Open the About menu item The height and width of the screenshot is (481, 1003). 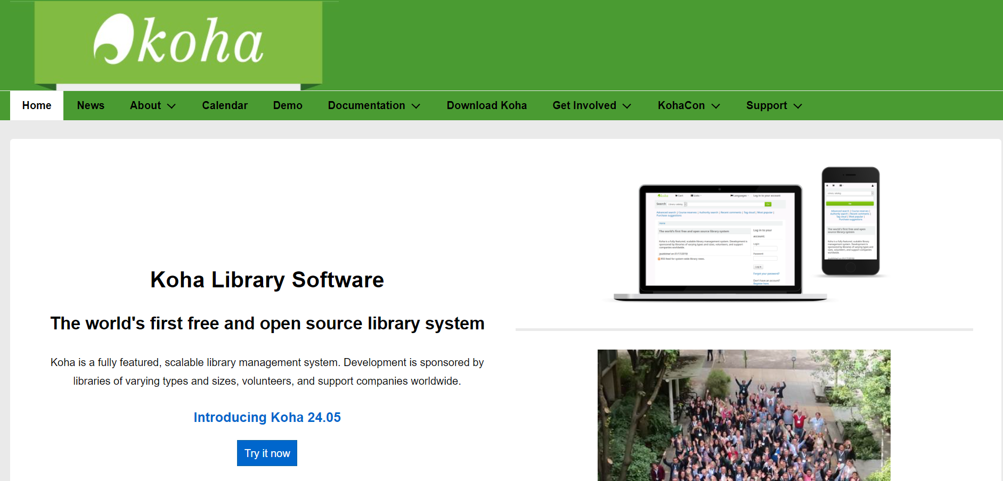(145, 105)
